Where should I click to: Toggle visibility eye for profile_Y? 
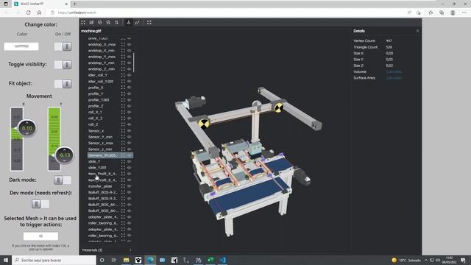pos(130,93)
